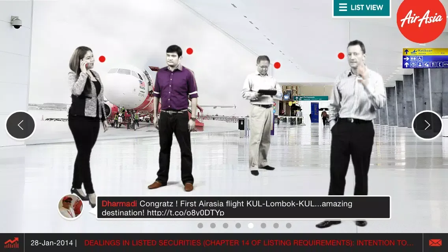Select the seventh page indicator dot
The height and width of the screenshot is (252, 448).
pos(276,226)
